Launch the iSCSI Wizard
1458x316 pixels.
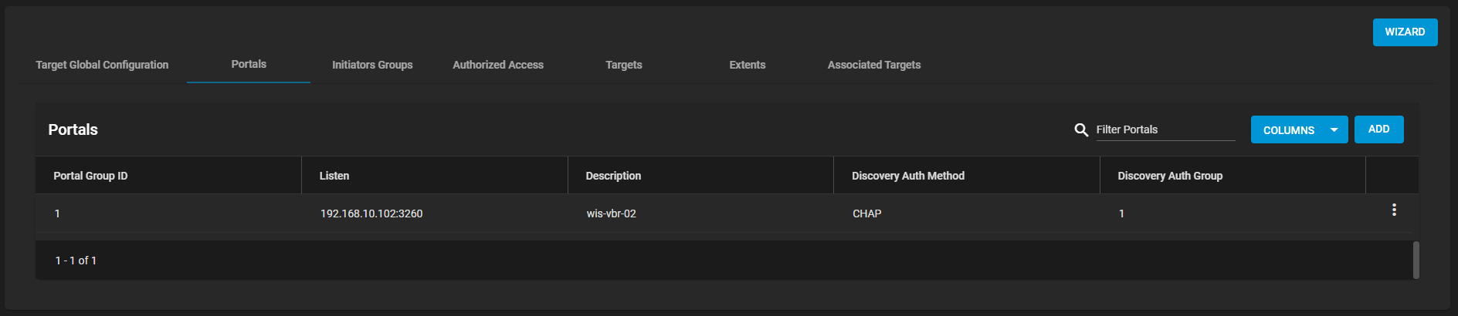pyautogui.click(x=1405, y=32)
